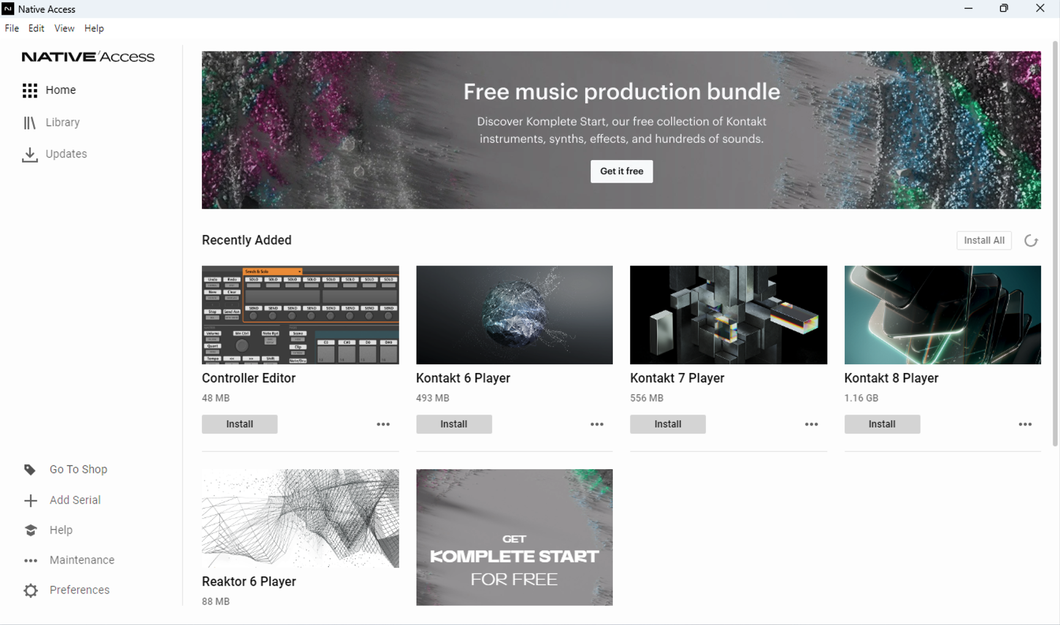
Task: Restore down the Native Access window
Action: 1004,9
